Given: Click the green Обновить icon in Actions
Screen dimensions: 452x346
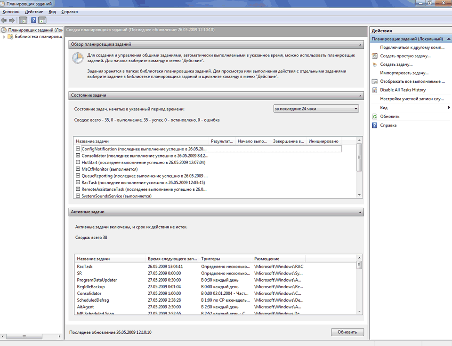Looking at the screenshot, I should click(375, 116).
